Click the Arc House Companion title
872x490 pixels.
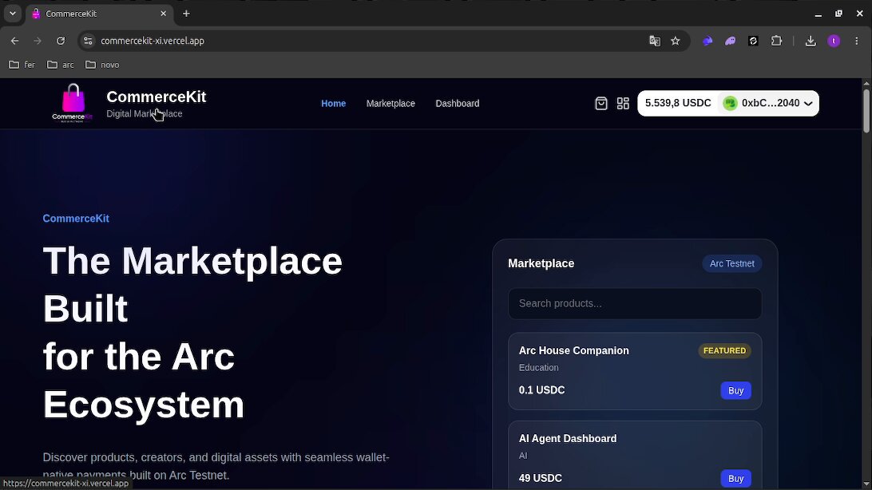(573, 350)
